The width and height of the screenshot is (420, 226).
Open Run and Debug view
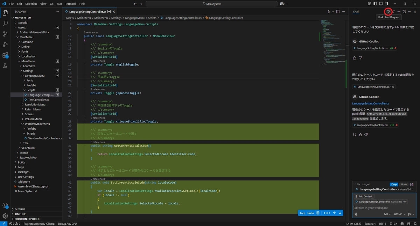point(5,44)
